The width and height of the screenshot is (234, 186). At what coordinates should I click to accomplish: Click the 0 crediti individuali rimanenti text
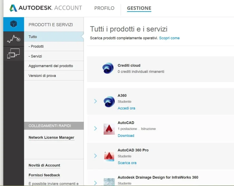[x=141, y=72]
